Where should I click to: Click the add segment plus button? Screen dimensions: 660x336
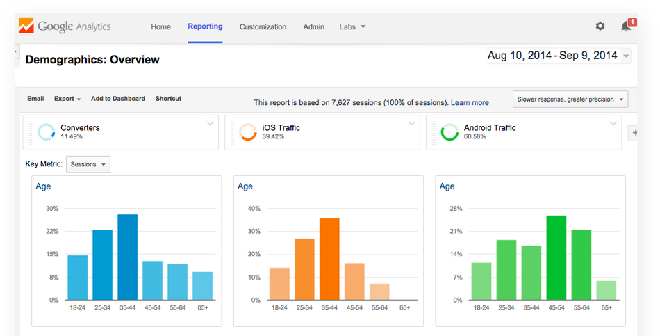(633, 132)
